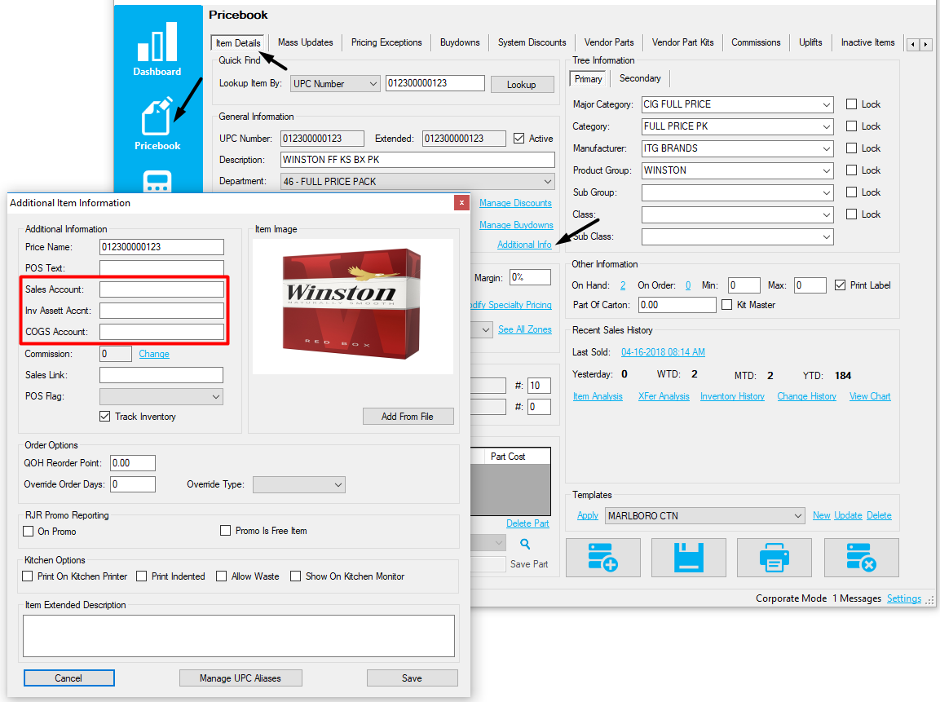The height and width of the screenshot is (702, 940).
Task: Select the Secondary tree information tab
Action: 640,78
